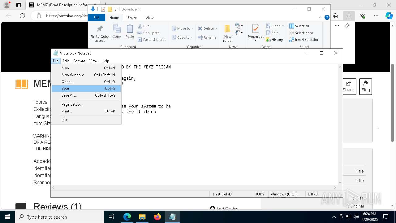
Task: Expand Quick Access Toolbar dropdown arrow
Action: point(115,10)
